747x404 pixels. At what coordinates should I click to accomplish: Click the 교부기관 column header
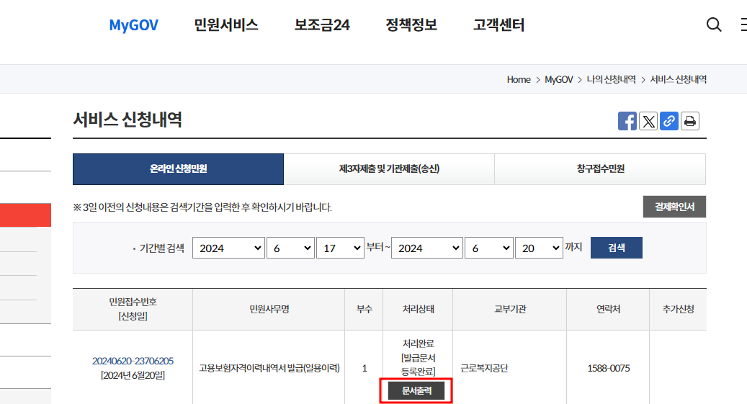tap(510, 309)
